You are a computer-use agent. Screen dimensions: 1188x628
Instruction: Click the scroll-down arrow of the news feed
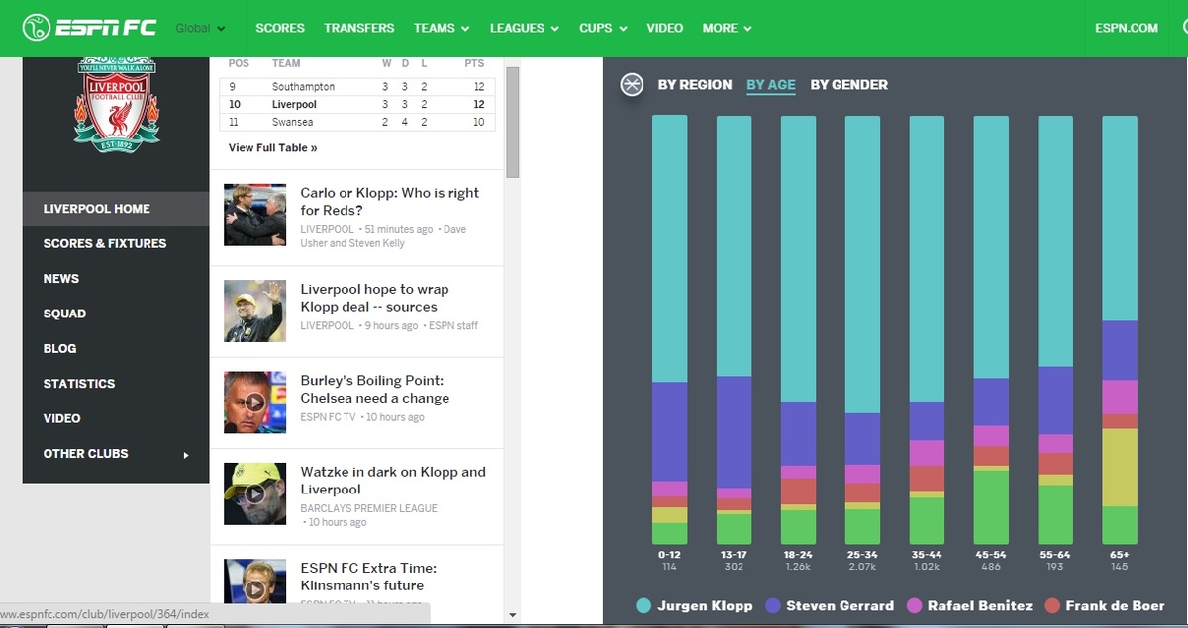(x=513, y=615)
